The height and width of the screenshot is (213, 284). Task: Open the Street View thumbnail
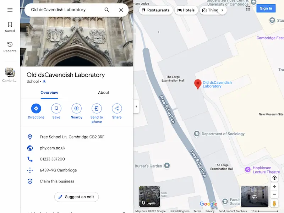pyautogui.click(x=254, y=196)
